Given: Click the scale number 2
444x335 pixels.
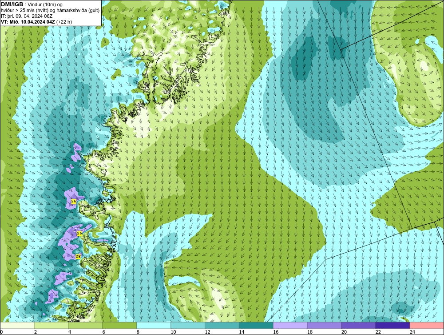Looking at the screenshot, I should coord(36,332).
